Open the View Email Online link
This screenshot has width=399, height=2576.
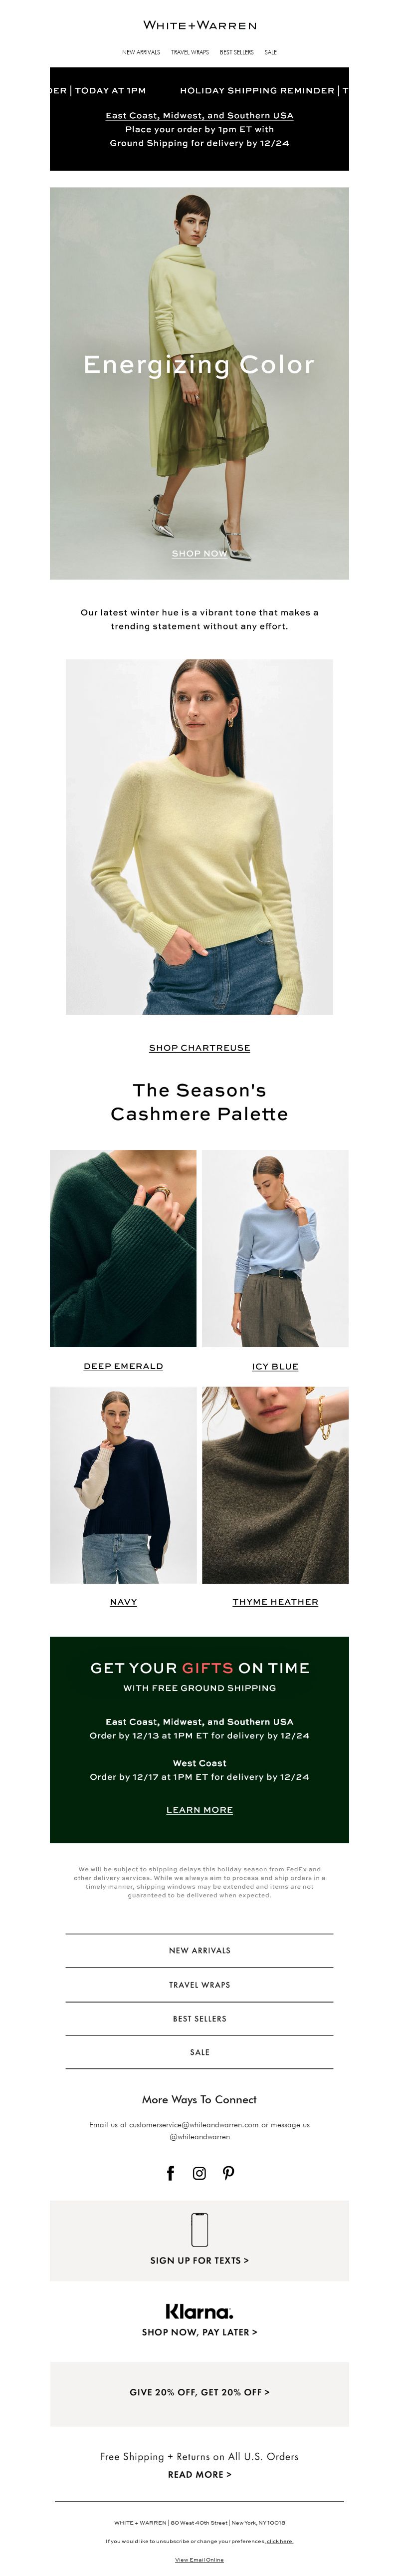199,2560
